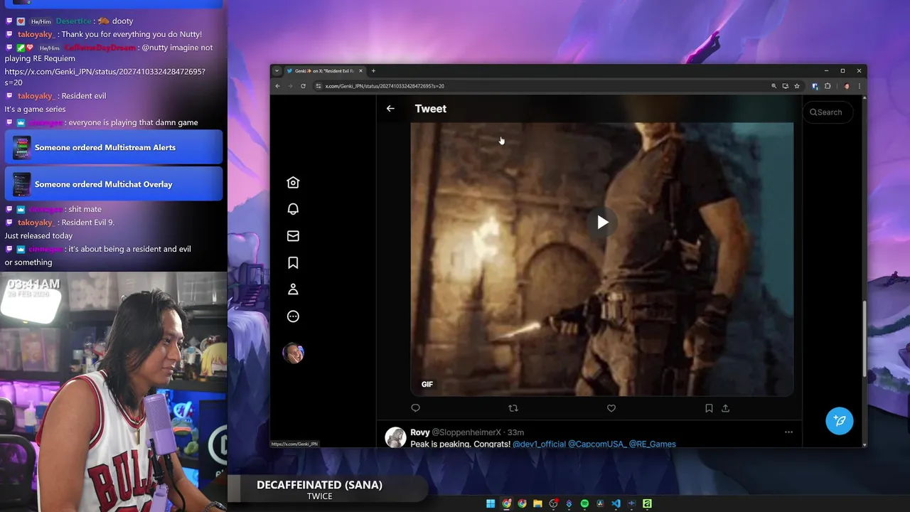Viewport: 910px width, 512px height.
Task: Open File Explorer from the taskbar
Action: [x=537, y=503]
